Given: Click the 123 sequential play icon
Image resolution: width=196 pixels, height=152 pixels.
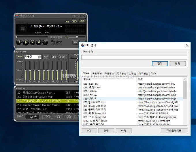Looking at the screenshot, I should pyautogui.click(x=67, y=22).
